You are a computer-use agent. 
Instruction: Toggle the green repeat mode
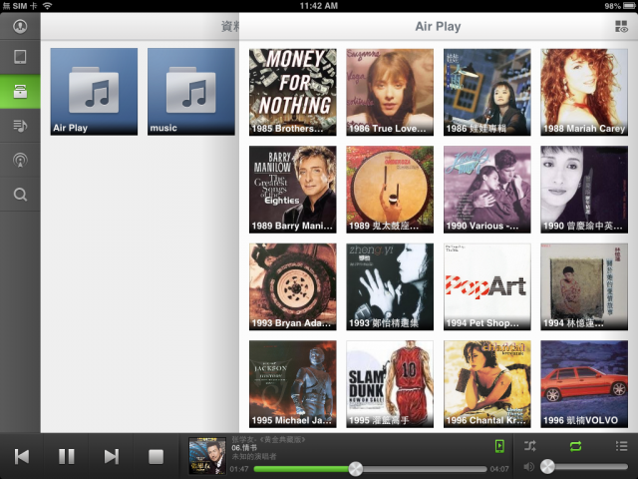(575, 446)
